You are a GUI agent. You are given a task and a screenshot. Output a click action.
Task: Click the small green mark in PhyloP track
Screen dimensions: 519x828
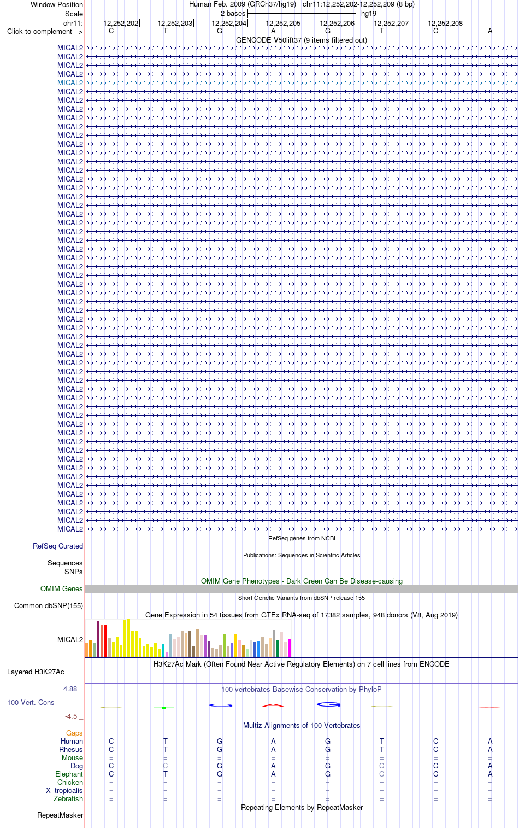pos(164,708)
